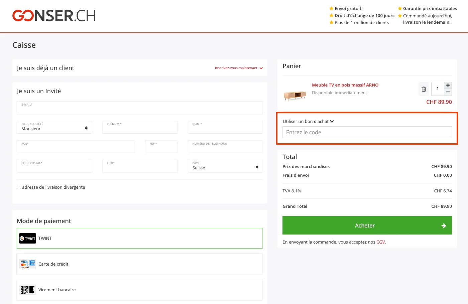
Task: Decrease quantity with the minus icon
Action: coord(448,92)
